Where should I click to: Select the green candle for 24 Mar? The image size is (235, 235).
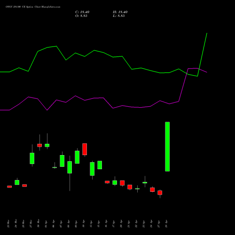17,182
